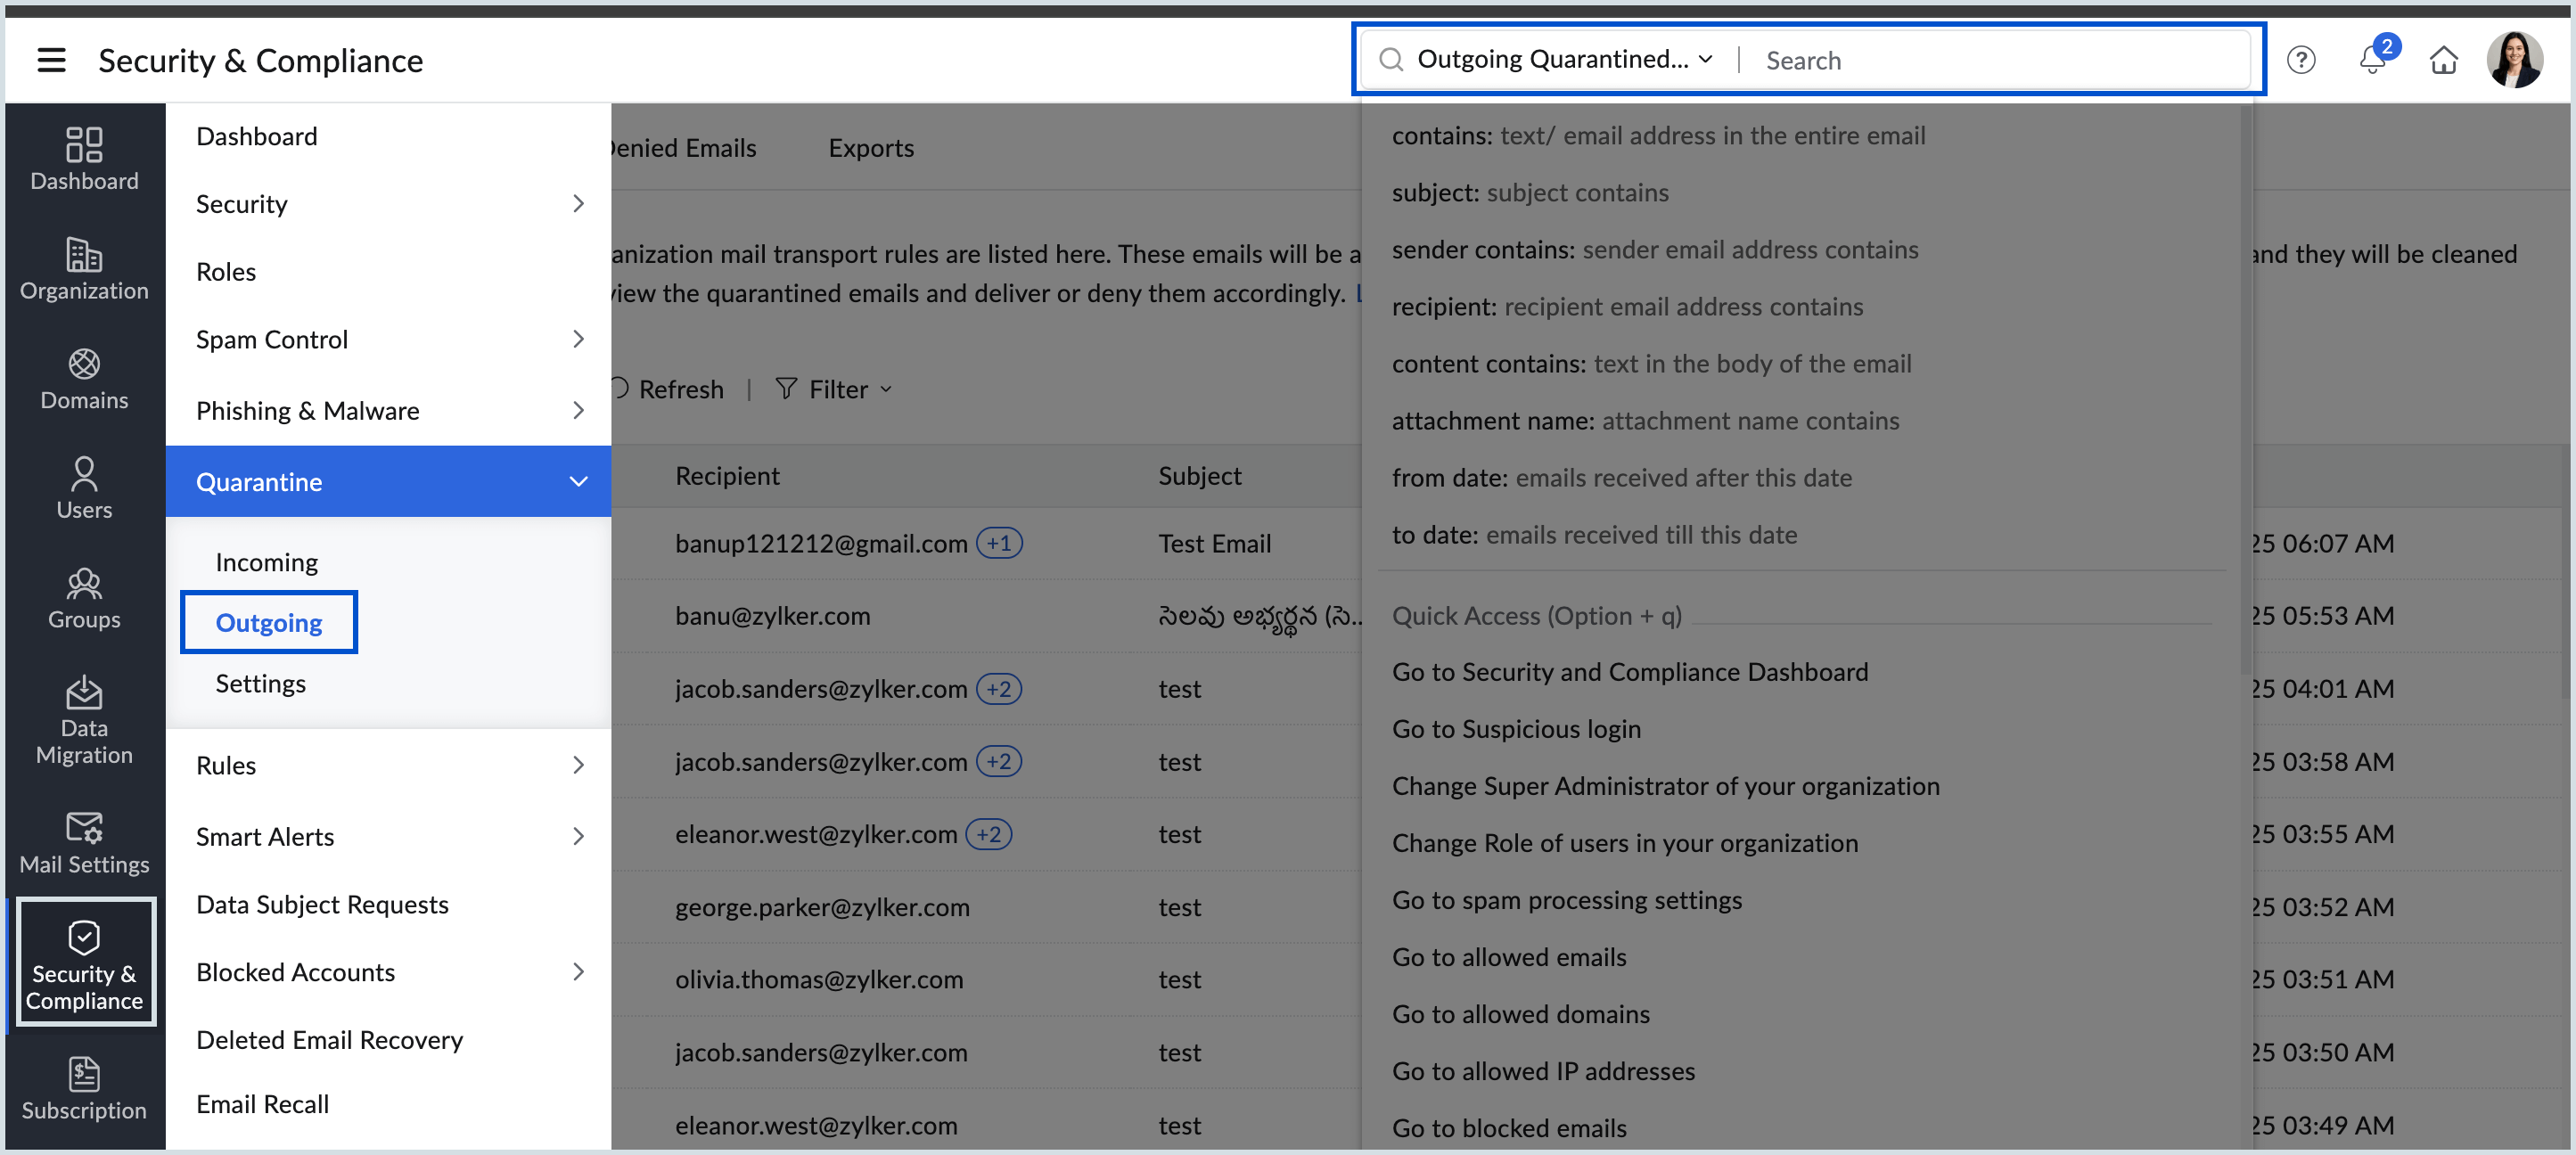Go to Suspicious login quick access link

(1517, 728)
